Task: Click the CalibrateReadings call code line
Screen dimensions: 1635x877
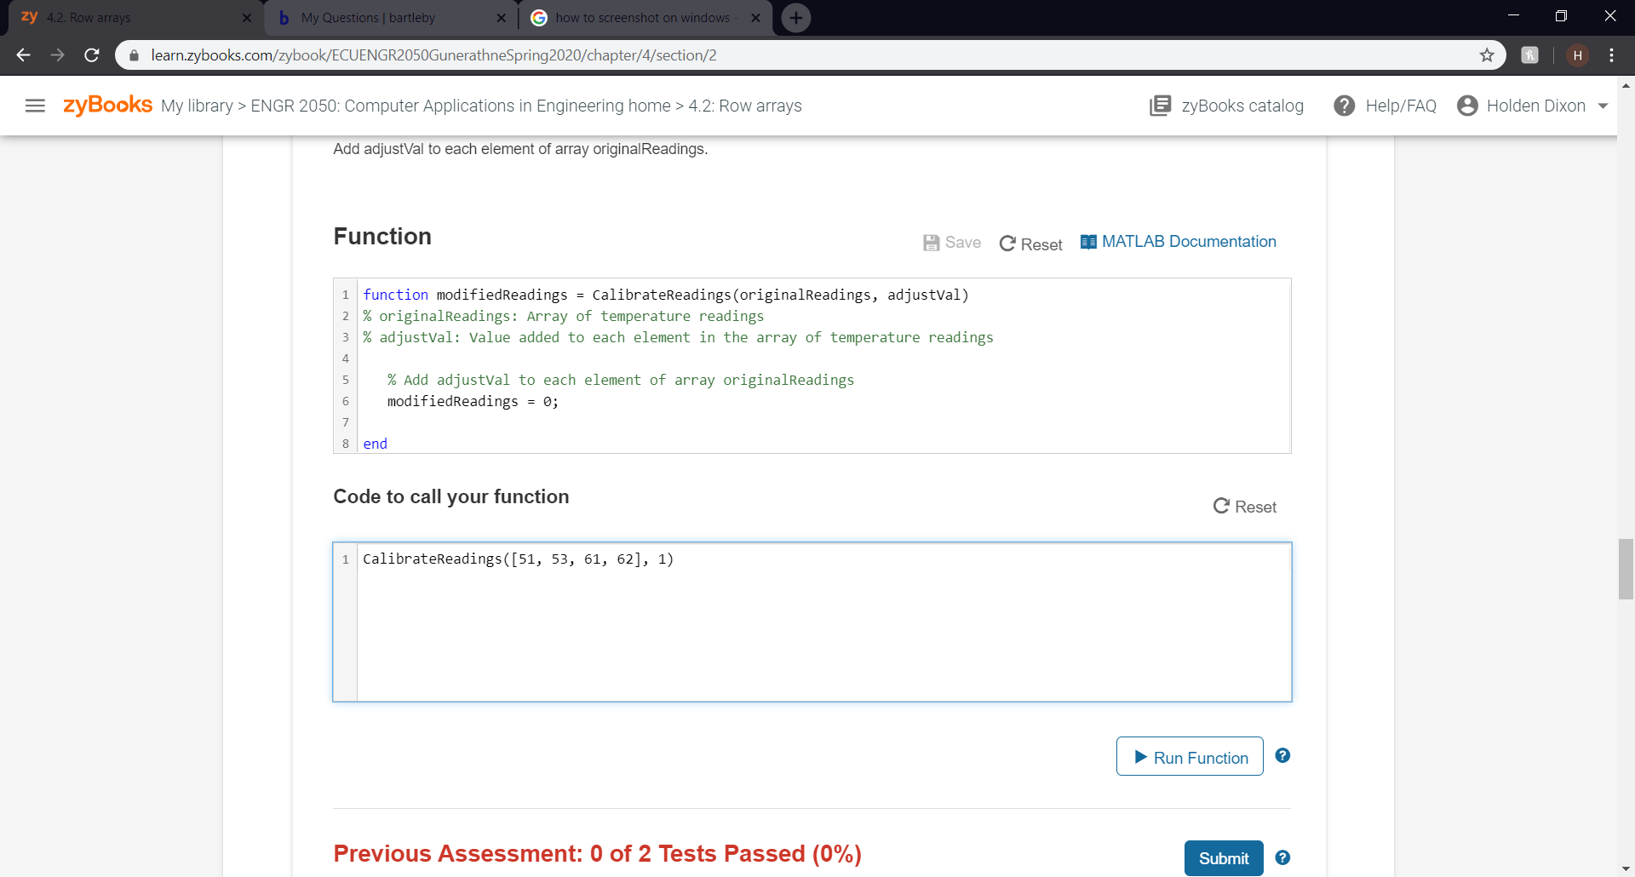Action: point(518,559)
